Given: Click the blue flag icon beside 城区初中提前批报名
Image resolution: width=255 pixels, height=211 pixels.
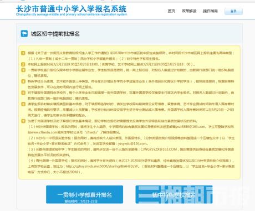Looking at the screenshot, I should 24,34.
